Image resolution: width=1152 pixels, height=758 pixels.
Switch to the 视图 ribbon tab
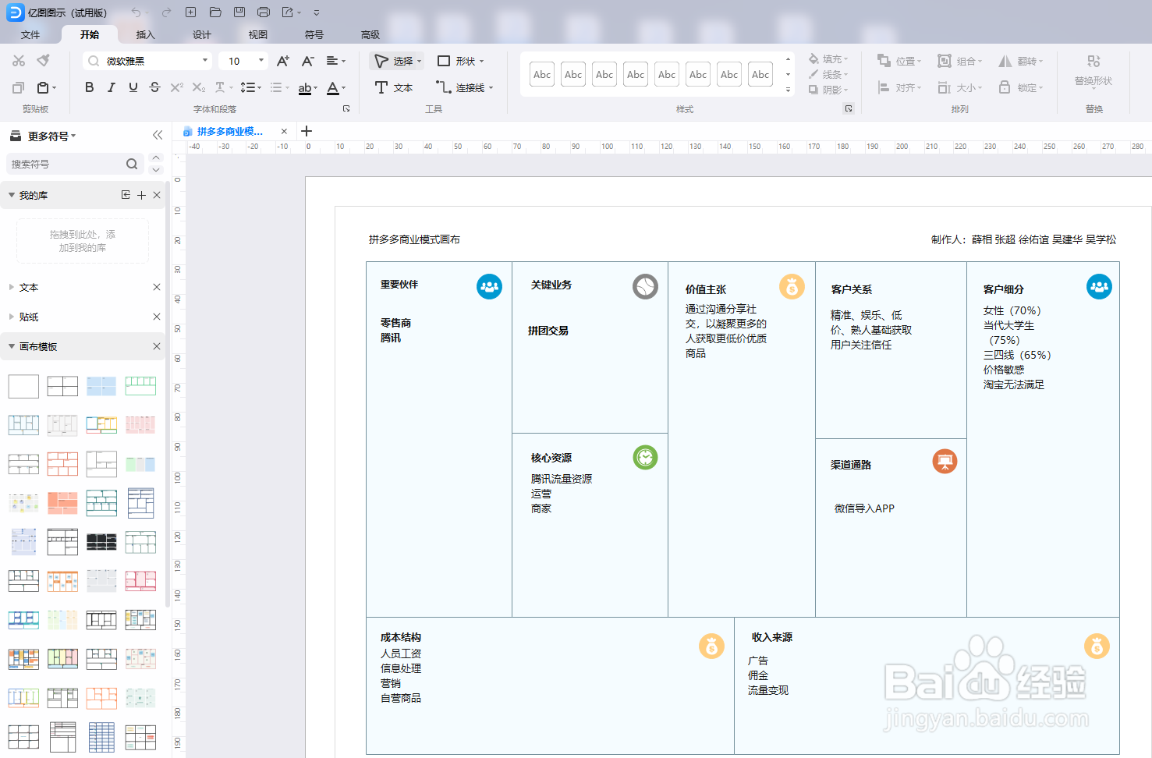258,34
